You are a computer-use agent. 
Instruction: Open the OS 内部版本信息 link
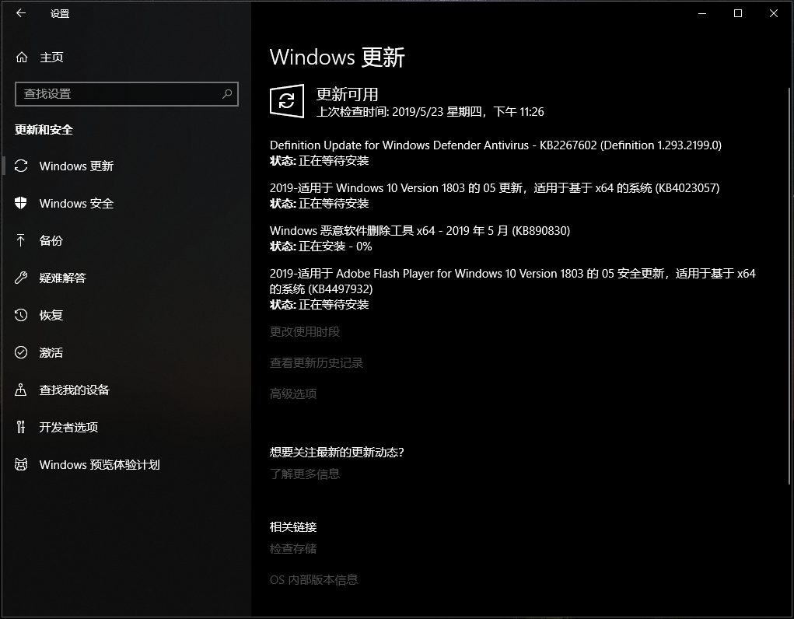pos(313,579)
